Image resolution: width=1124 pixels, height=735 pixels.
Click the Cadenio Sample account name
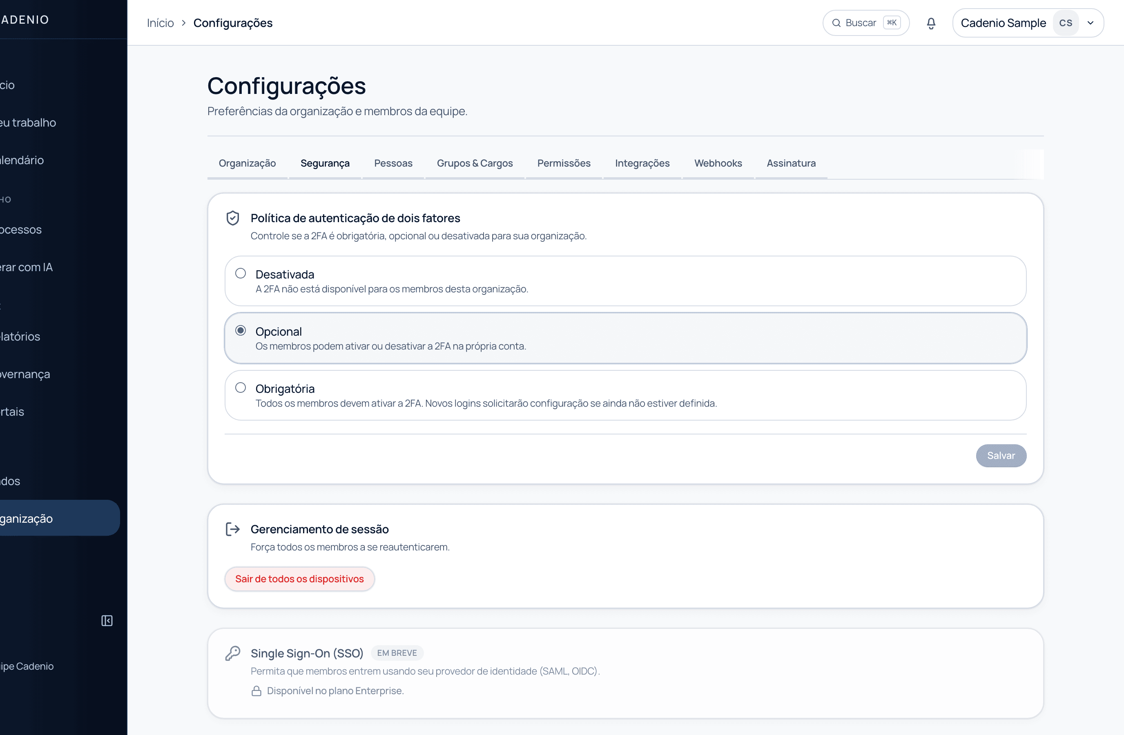[1003, 22]
